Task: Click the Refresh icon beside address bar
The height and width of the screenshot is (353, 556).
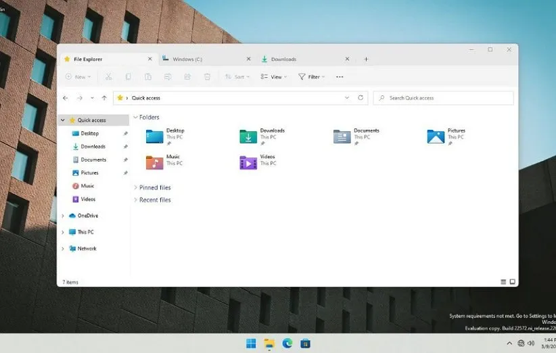Action: tap(361, 98)
